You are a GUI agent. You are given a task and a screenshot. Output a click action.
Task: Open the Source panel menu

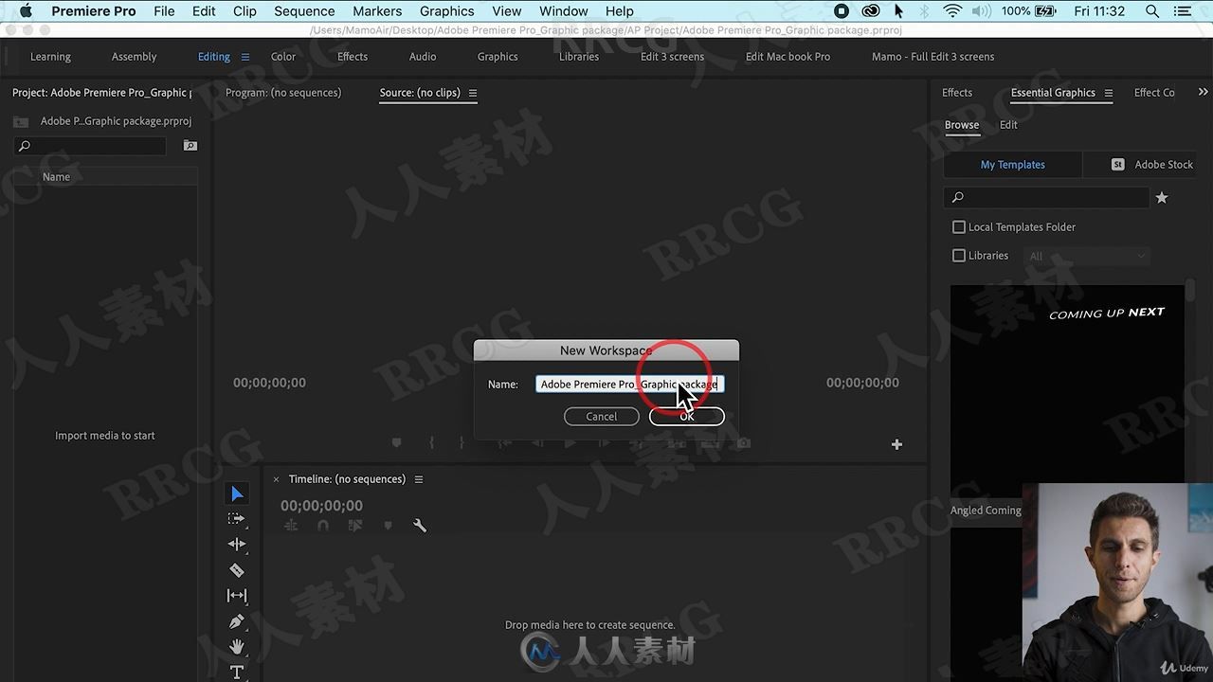click(x=473, y=93)
